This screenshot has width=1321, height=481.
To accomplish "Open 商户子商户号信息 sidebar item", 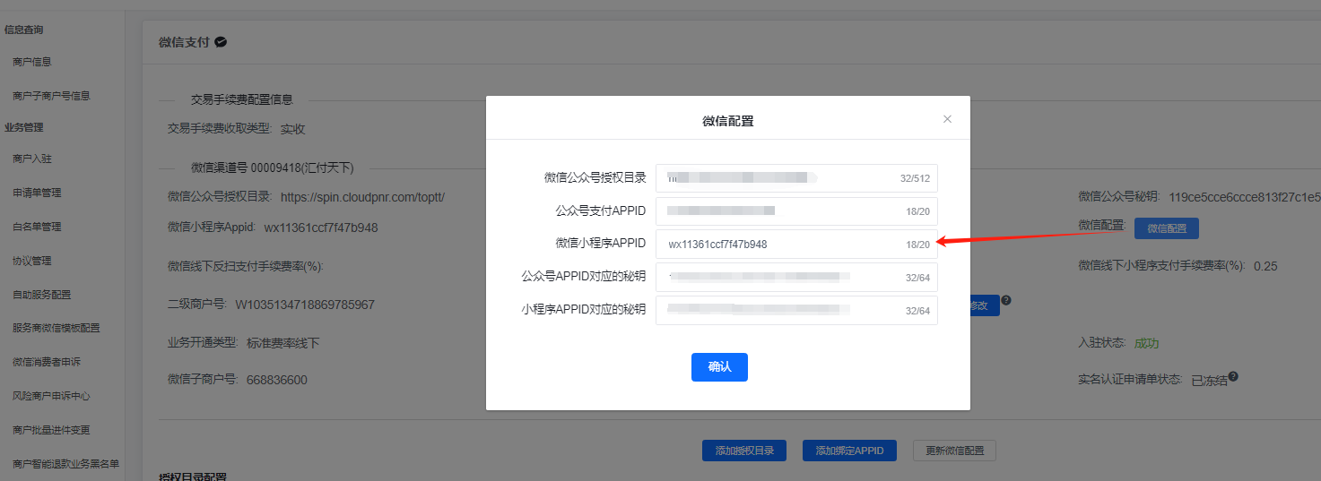I will pyautogui.click(x=51, y=96).
